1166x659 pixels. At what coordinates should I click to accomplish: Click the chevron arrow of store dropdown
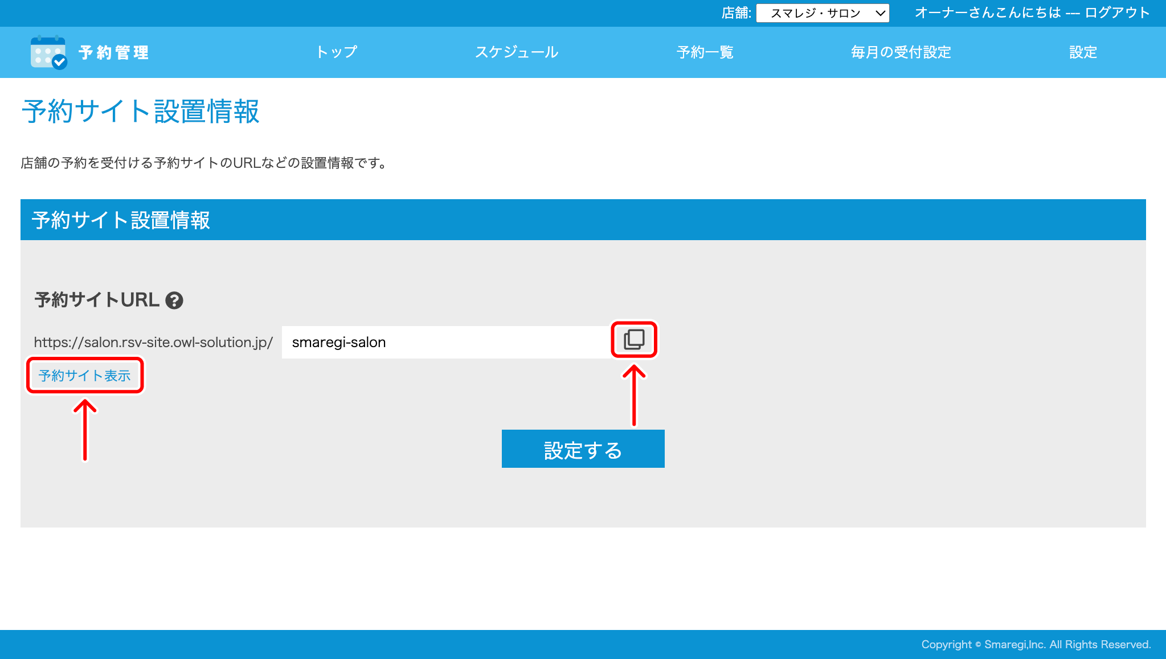(880, 13)
